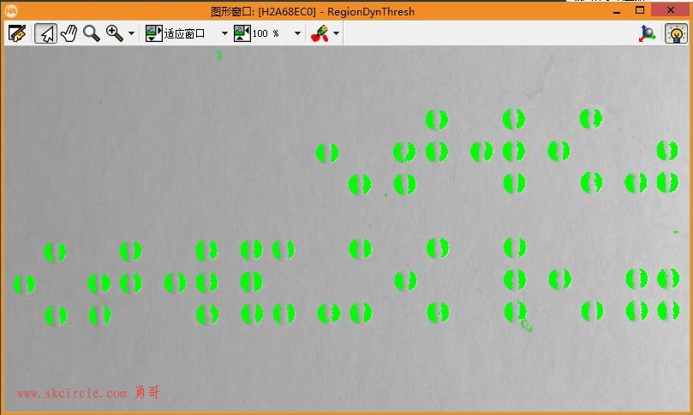Click the 100 % image size icon
Viewport: 693px width, 415px height.
[x=242, y=33]
